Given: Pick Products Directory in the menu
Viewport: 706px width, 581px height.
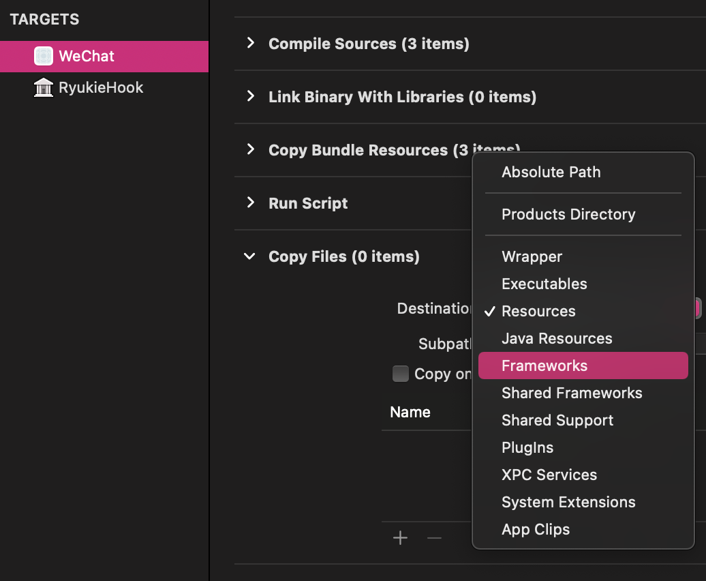Looking at the screenshot, I should tap(583, 214).
